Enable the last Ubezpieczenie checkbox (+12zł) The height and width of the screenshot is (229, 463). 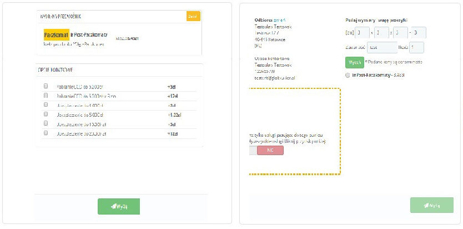[x=46, y=133]
